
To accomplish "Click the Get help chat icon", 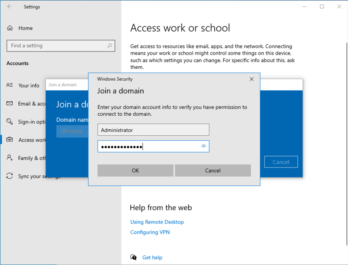I will [x=134, y=258].
